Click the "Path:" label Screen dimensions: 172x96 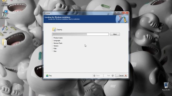tap(55, 49)
